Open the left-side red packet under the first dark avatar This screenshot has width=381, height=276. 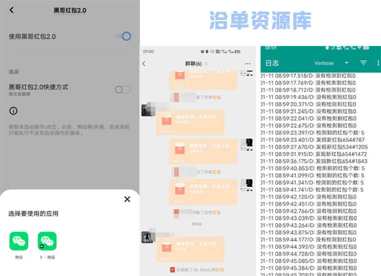[x=190, y=123]
